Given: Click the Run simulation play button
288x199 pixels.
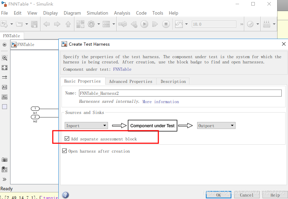Looking at the screenshot, I should (x=144, y=24).
